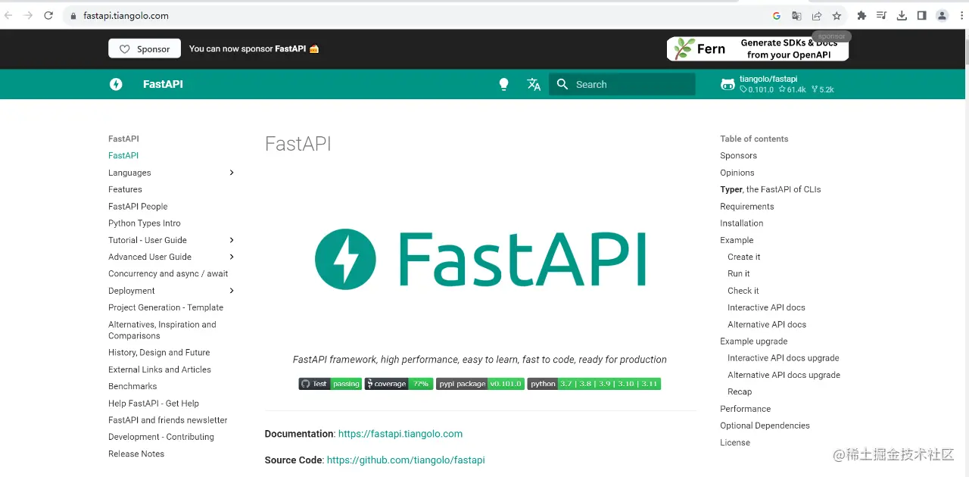
Task: Jump to Typer, the FastAPI of CLIs
Action: (771, 189)
